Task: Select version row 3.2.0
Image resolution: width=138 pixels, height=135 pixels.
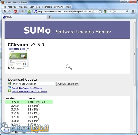Action: 15,113
